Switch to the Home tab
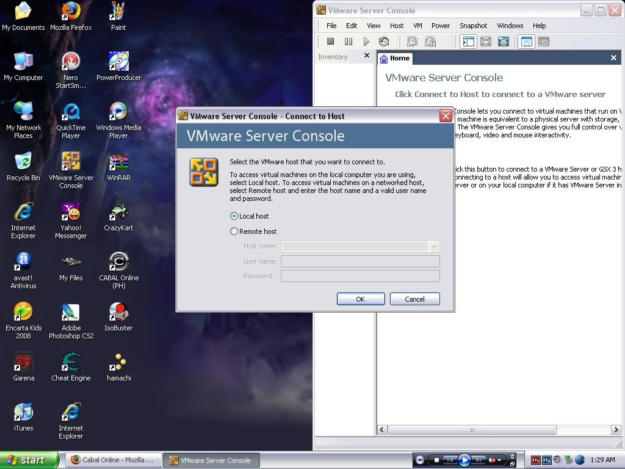 click(395, 58)
